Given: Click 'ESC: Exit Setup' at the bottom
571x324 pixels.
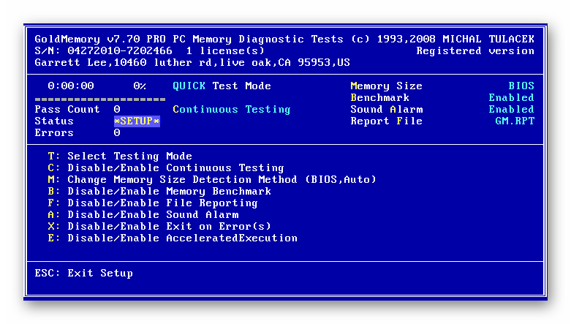Looking at the screenshot, I should [84, 274].
